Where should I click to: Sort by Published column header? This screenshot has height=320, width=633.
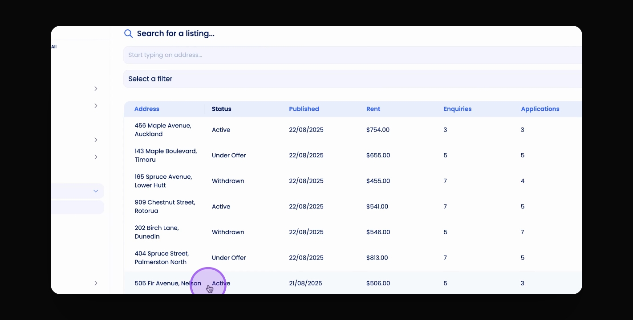(304, 109)
